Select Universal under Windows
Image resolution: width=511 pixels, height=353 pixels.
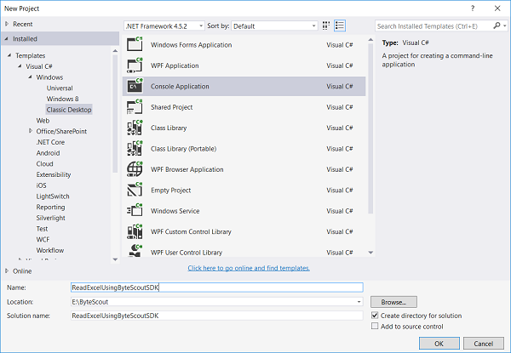click(x=60, y=88)
